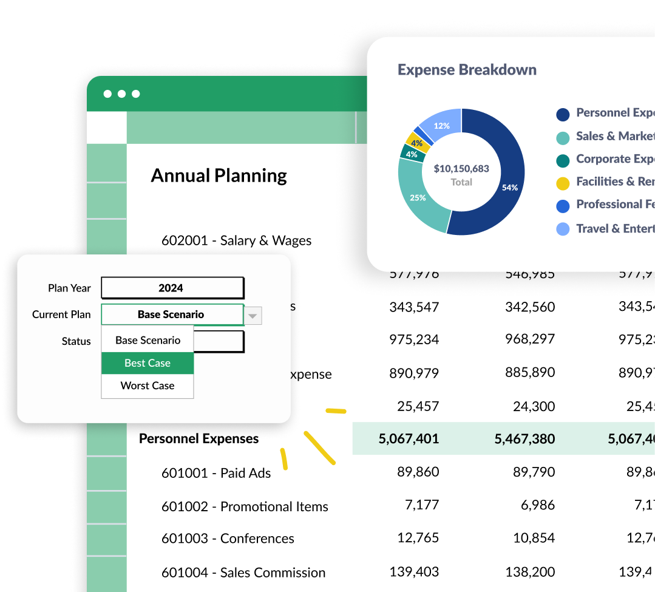Click the Sales & Marketing teal legend dot
This screenshot has width=655, height=592.
563,138
